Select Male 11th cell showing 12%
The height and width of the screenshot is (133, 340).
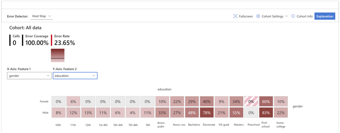[x=73, y=112]
